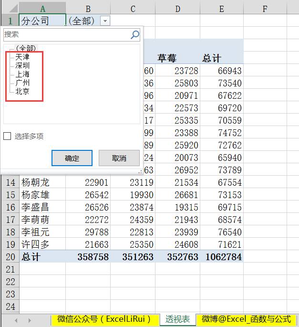This screenshot has width=299, height=327.
Task: Click the cell with value 352763
Action: pos(178,257)
